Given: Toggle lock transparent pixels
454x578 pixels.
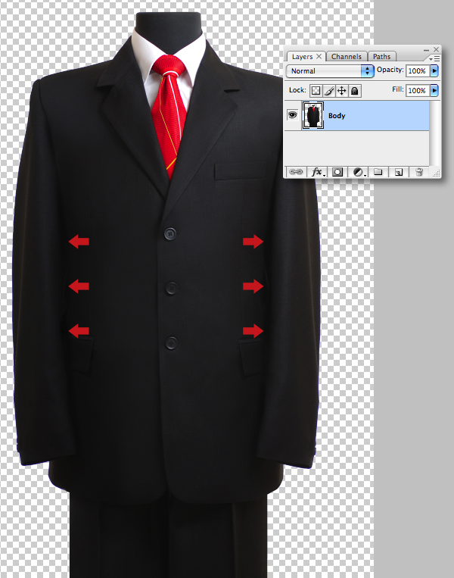Looking at the screenshot, I should coord(316,91).
